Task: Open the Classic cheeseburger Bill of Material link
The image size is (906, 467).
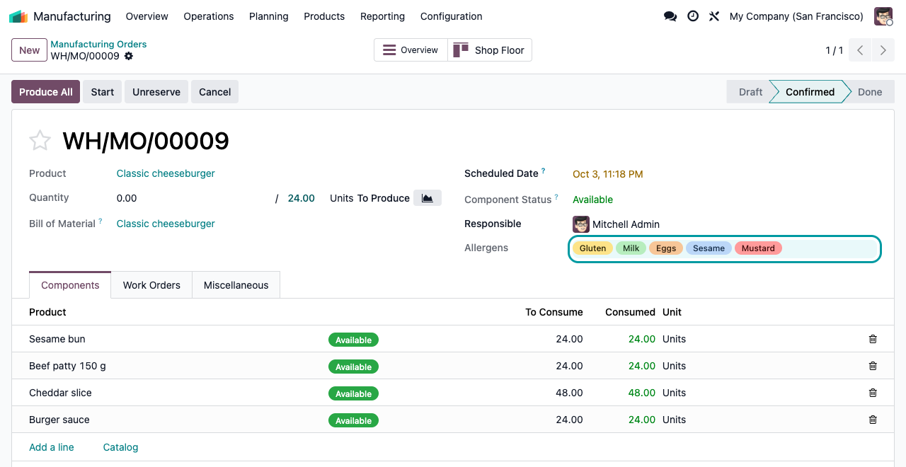Action: coord(166,224)
